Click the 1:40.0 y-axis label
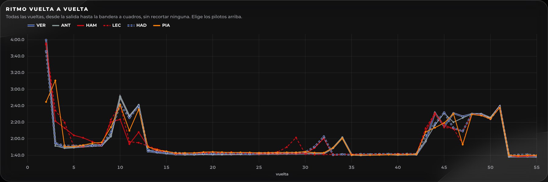This screenshot has width=548, height=182. pos(17,155)
